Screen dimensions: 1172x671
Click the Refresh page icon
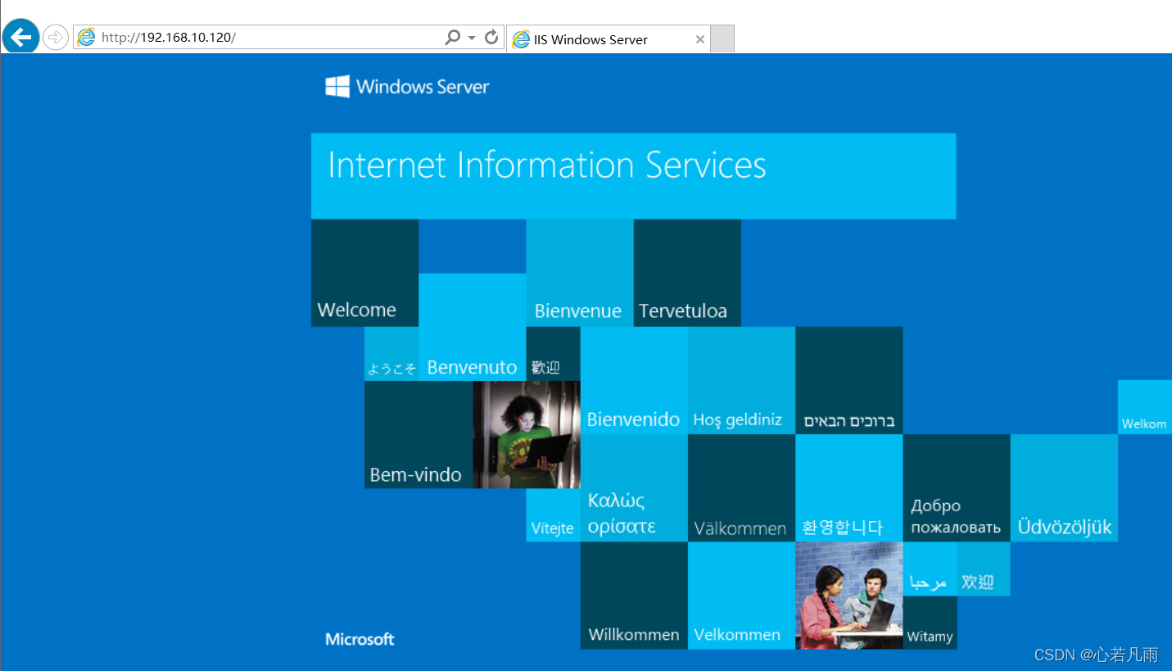point(491,37)
